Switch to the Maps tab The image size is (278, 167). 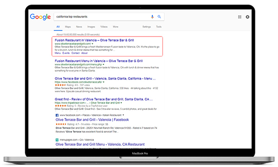[x=68, y=27]
